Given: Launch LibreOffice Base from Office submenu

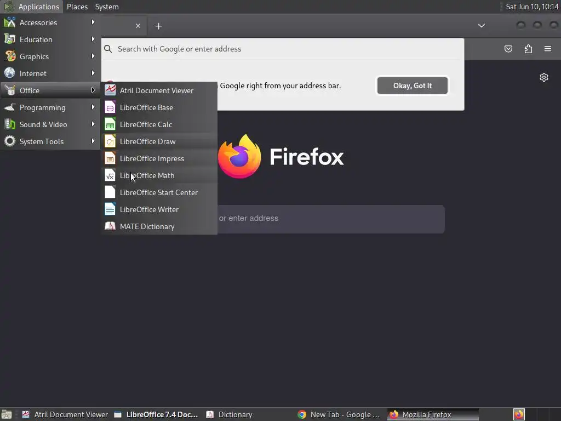Looking at the screenshot, I should click(159, 107).
